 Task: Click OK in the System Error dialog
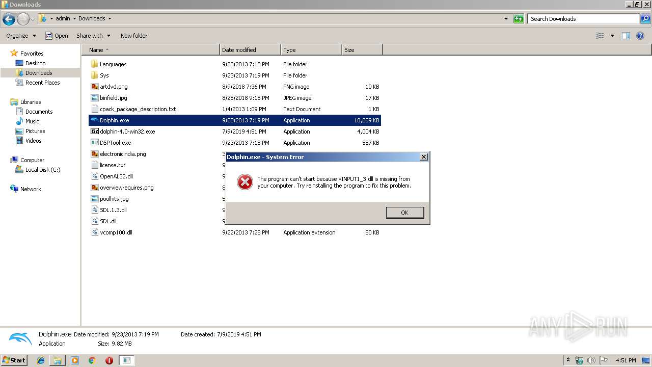tap(404, 213)
